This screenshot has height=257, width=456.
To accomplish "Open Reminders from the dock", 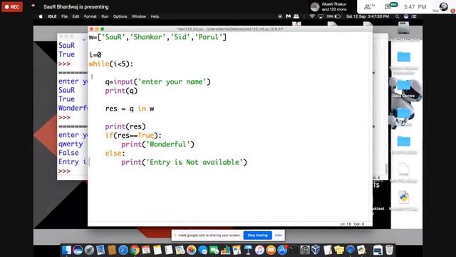I will click(169, 250).
